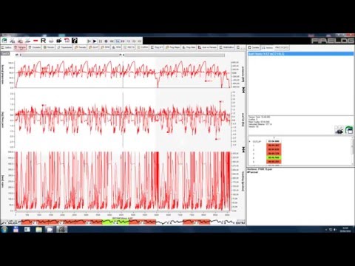Click the right horizontal range slider above graphs
Viewport: 355px width, 266px height.
click(x=174, y=55)
